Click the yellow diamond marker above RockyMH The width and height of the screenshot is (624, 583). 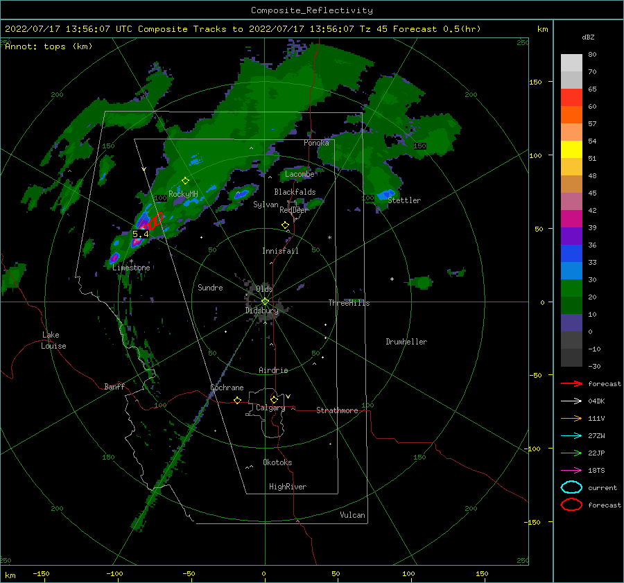[x=185, y=181]
